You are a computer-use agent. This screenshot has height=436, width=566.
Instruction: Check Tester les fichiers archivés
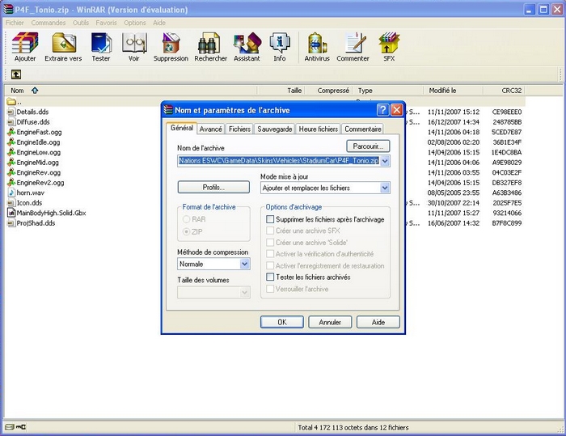coord(270,277)
